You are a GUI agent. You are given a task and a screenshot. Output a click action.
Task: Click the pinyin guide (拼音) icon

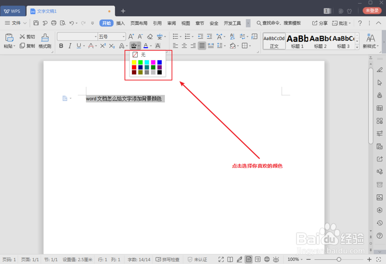point(160,36)
